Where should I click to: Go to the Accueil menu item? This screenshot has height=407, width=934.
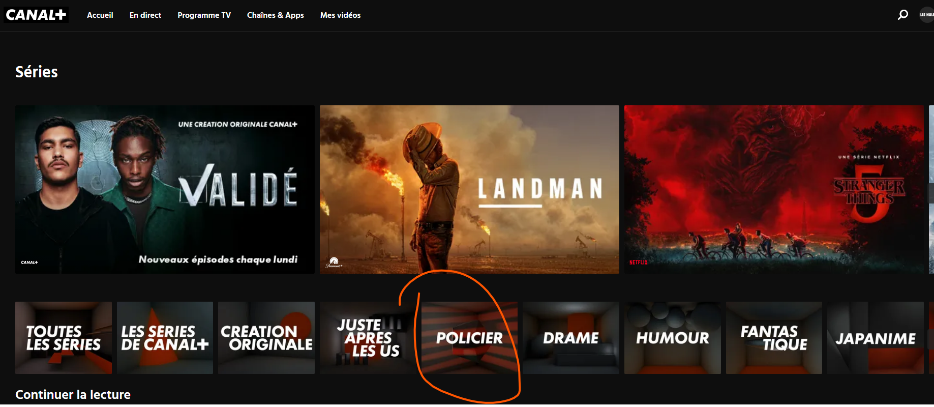click(100, 15)
